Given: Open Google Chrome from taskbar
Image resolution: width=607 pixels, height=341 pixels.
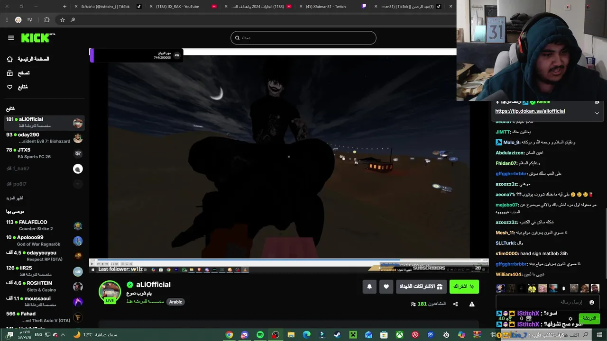Looking at the screenshot, I should [229, 335].
